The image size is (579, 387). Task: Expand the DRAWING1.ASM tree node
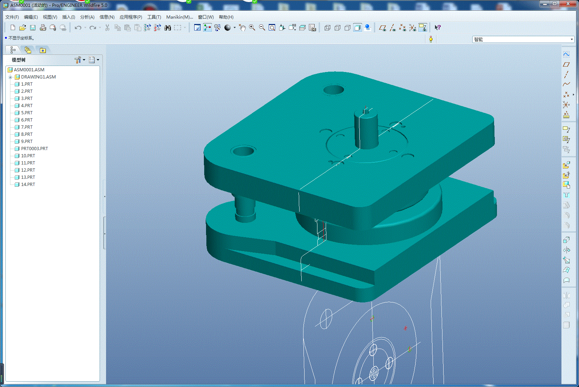pos(10,77)
